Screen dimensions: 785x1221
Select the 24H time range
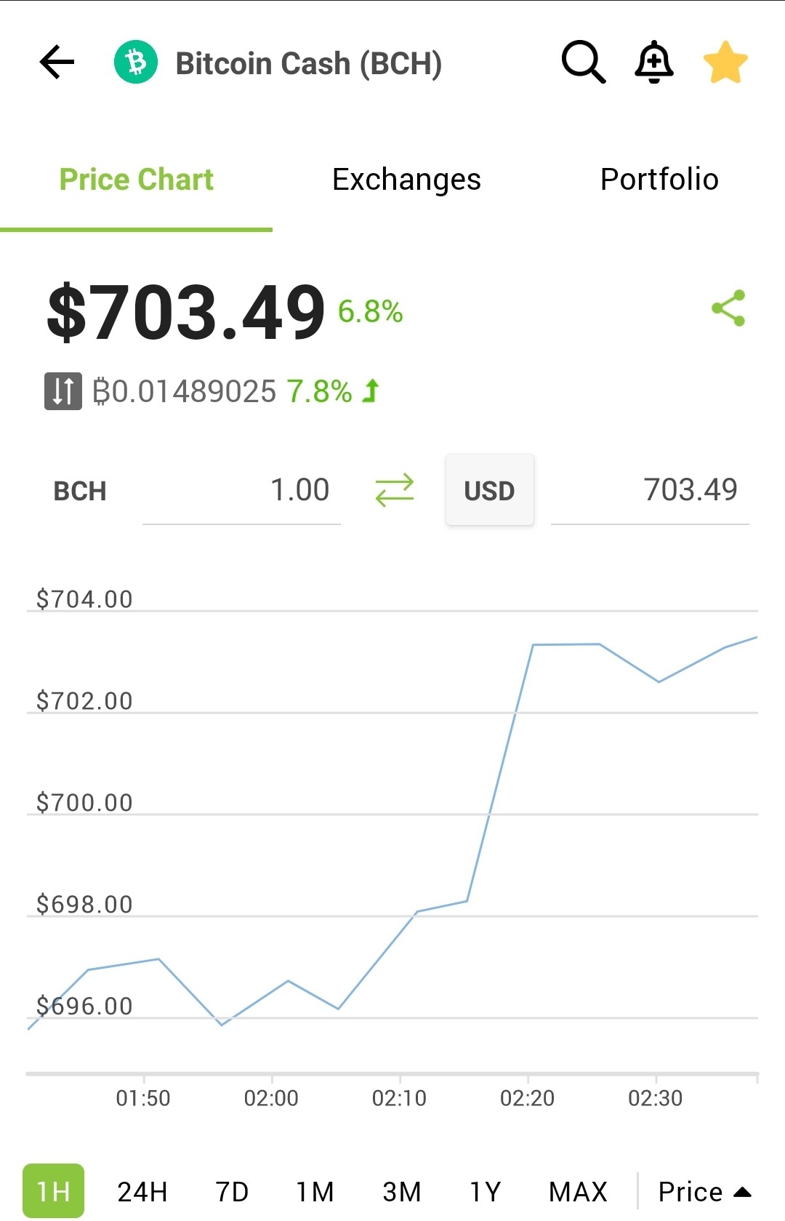point(142,1192)
